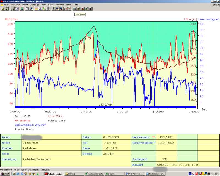Open the Windows Start menu

pos(5,174)
